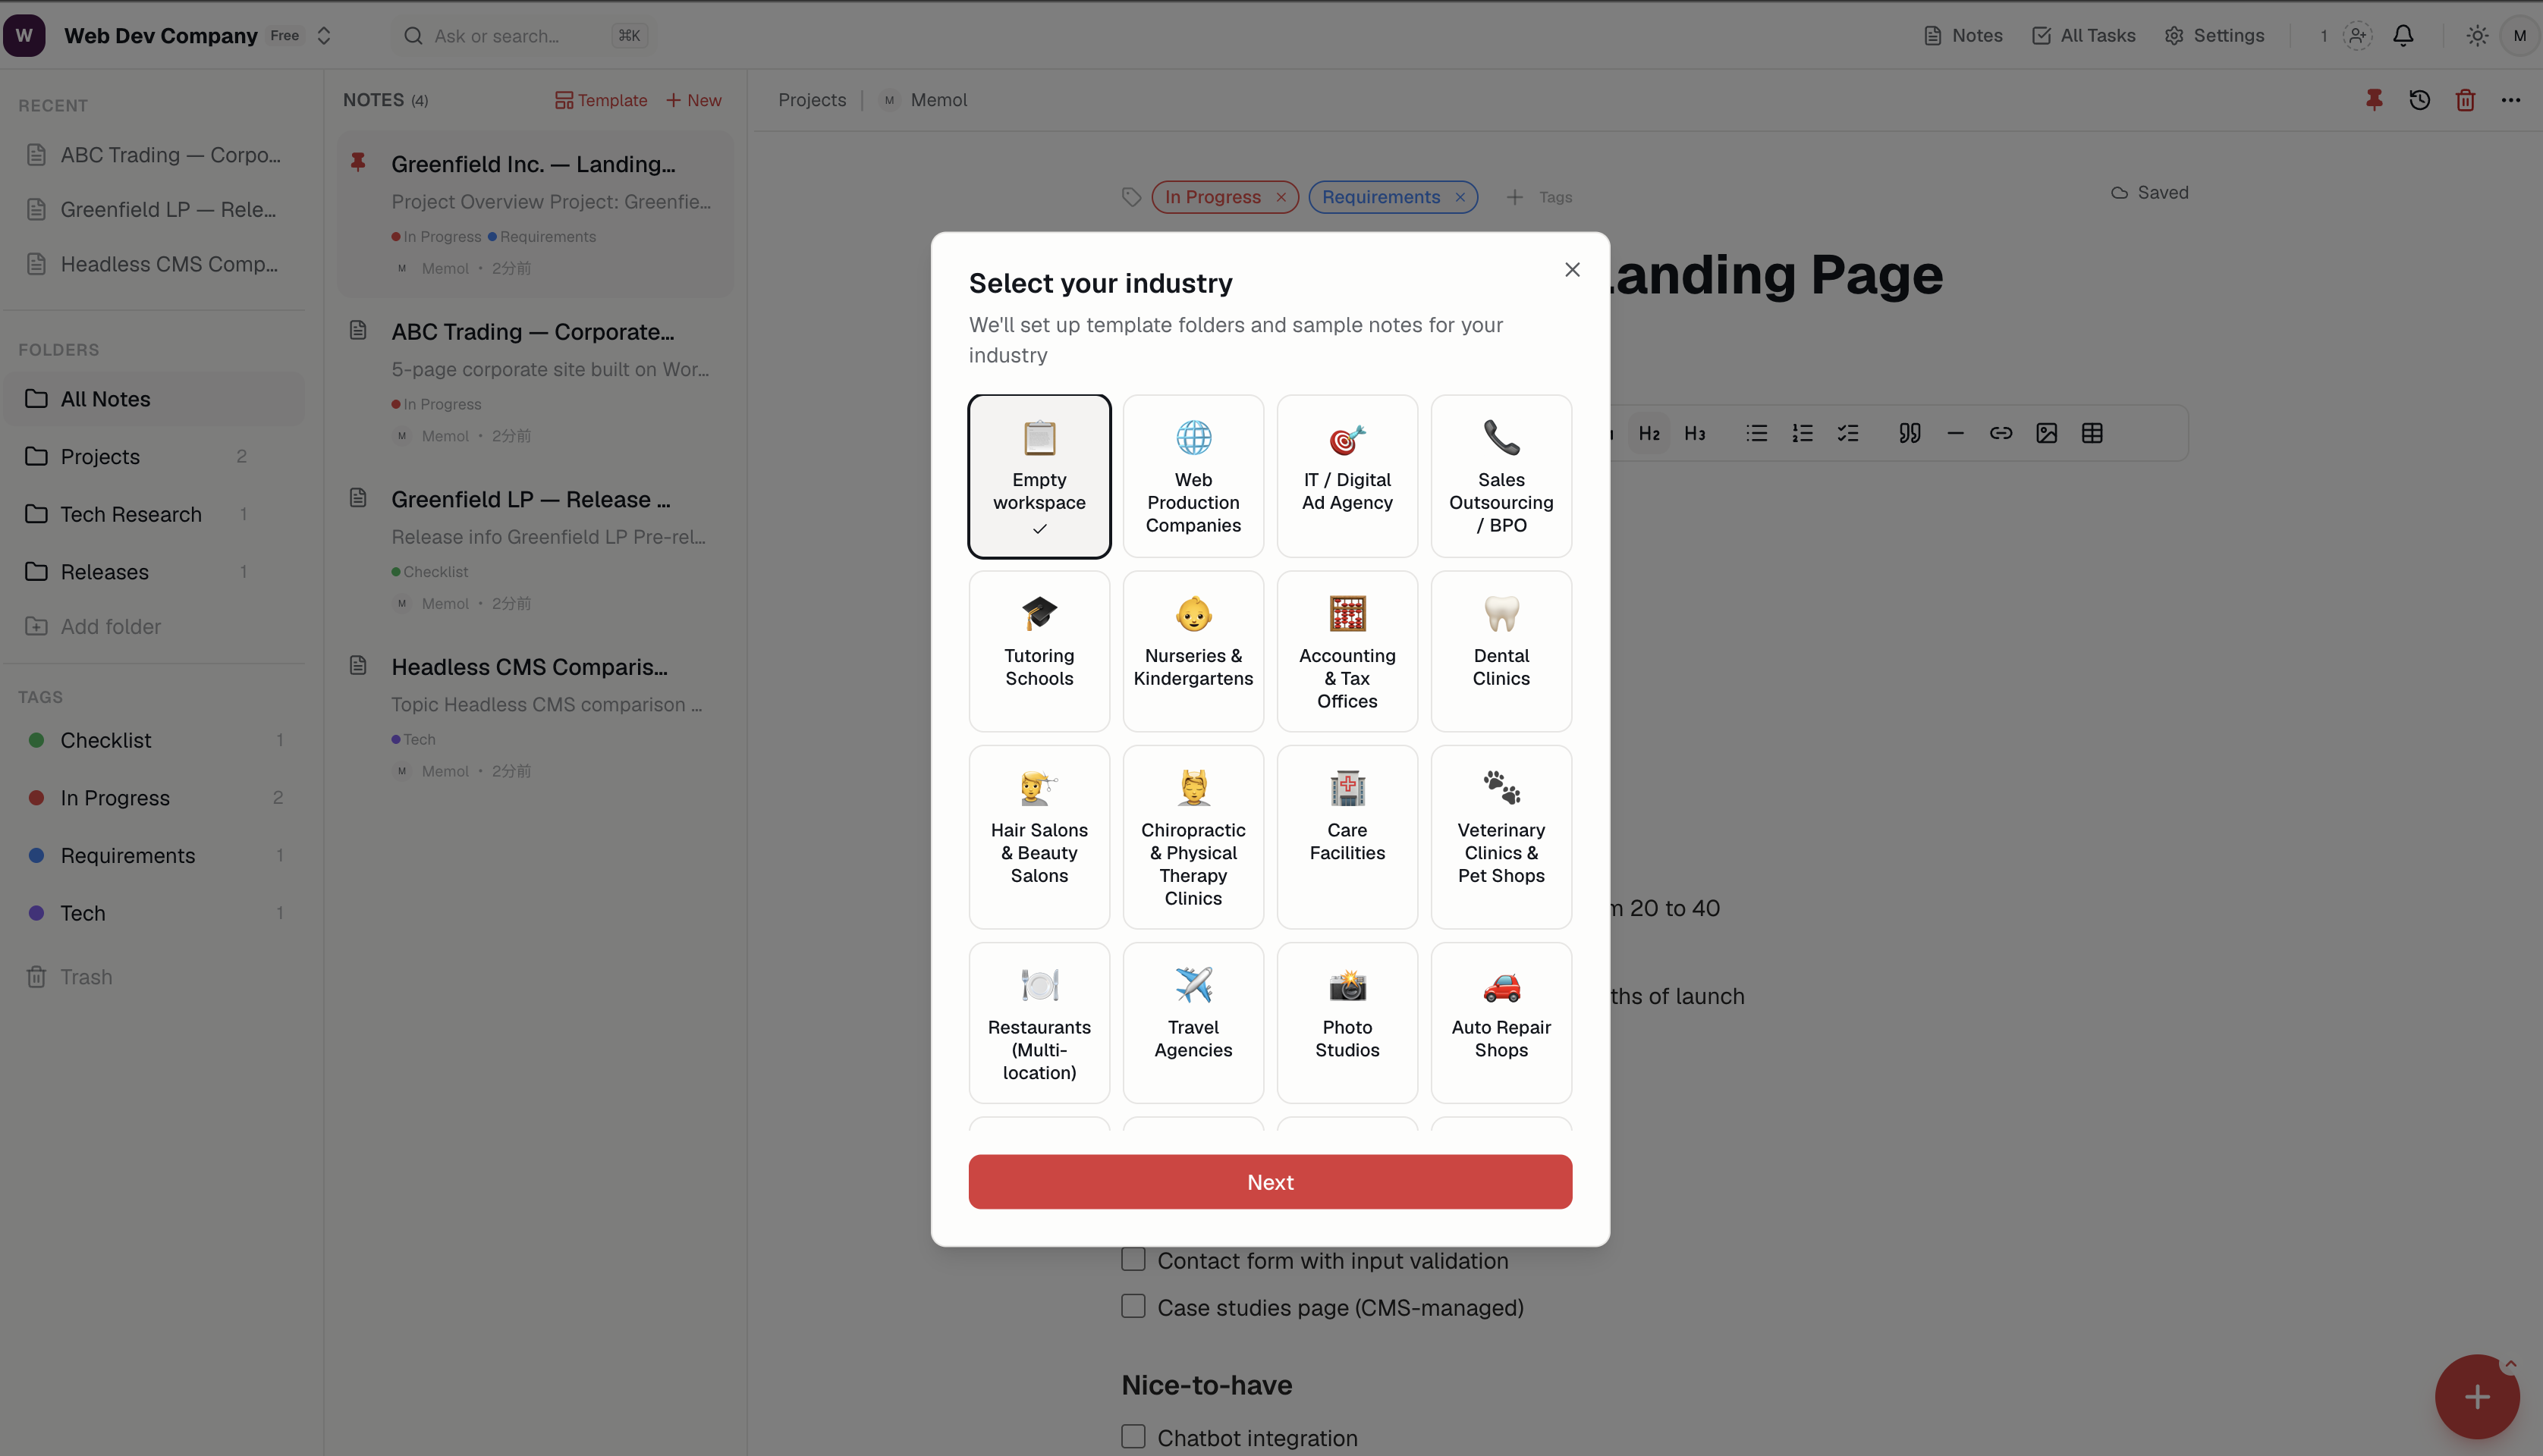Screen dimensions: 2543x1456
Task: Filter by the Checklist tag
Action: (x=155, y=740)
